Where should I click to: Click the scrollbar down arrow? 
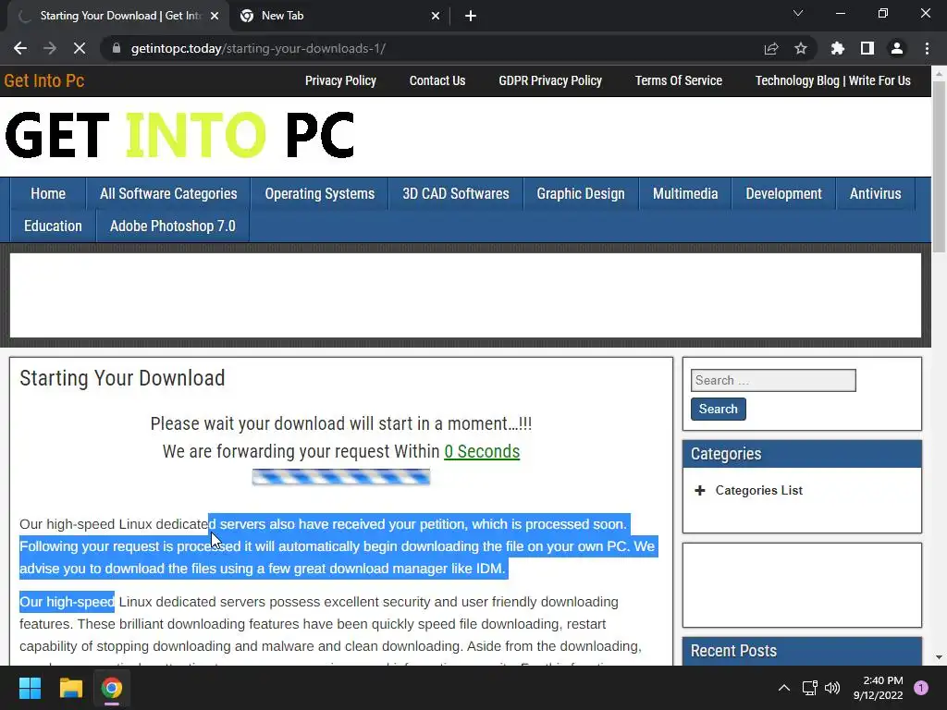(939, 657)
